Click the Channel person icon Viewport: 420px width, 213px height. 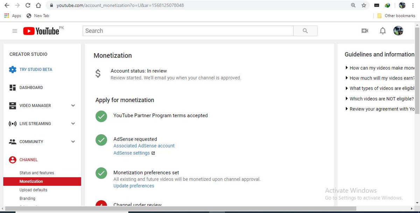13,160
